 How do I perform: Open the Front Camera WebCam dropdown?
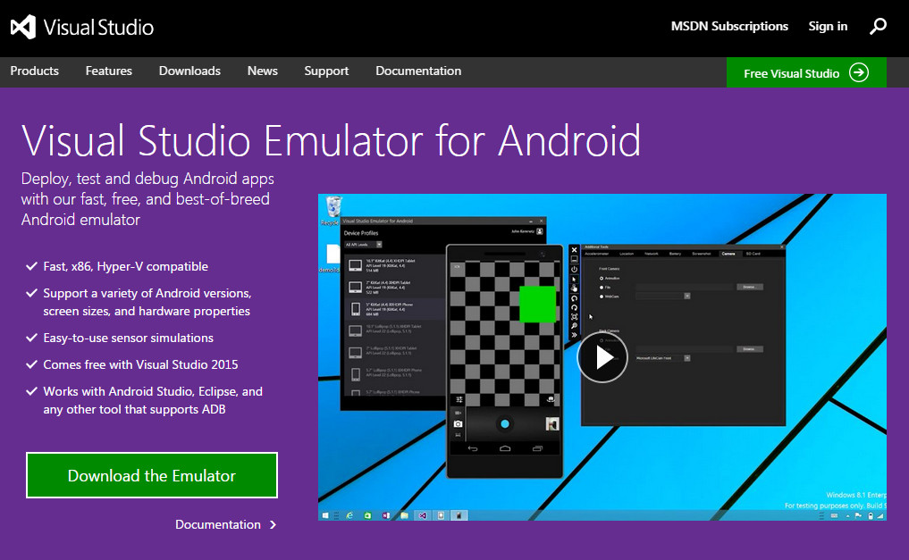pyautogui.click(x=663, y=296)
